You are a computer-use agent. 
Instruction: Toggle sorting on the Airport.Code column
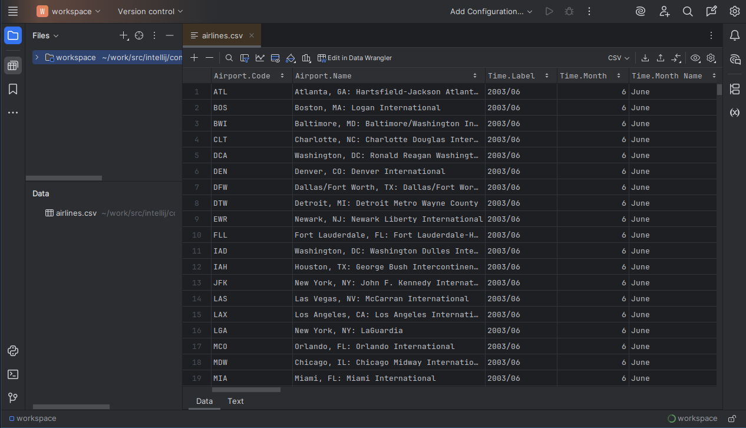(x=282, y=75)
